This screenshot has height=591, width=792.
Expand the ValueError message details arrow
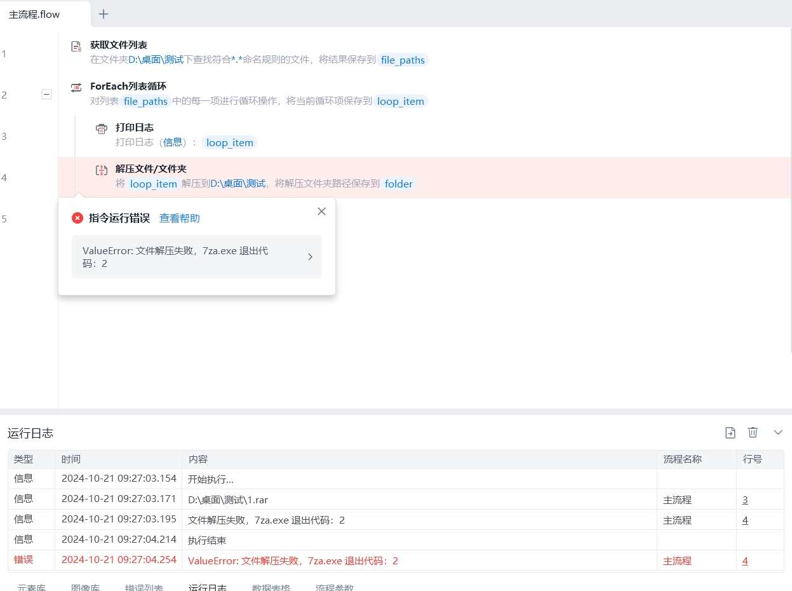[310, 257]
